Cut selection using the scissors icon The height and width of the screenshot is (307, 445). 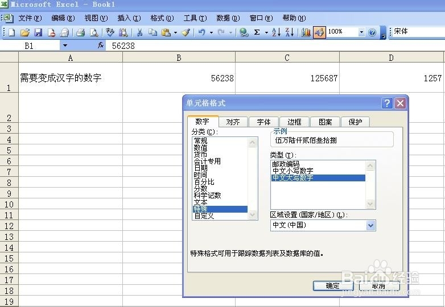139,32
